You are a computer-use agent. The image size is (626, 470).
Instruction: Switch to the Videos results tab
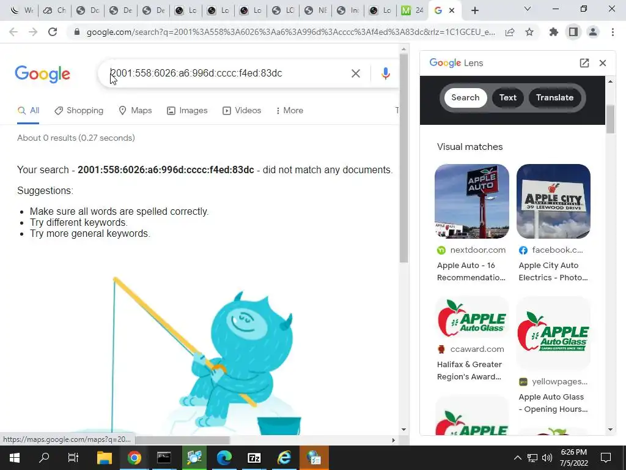(242, 110)
